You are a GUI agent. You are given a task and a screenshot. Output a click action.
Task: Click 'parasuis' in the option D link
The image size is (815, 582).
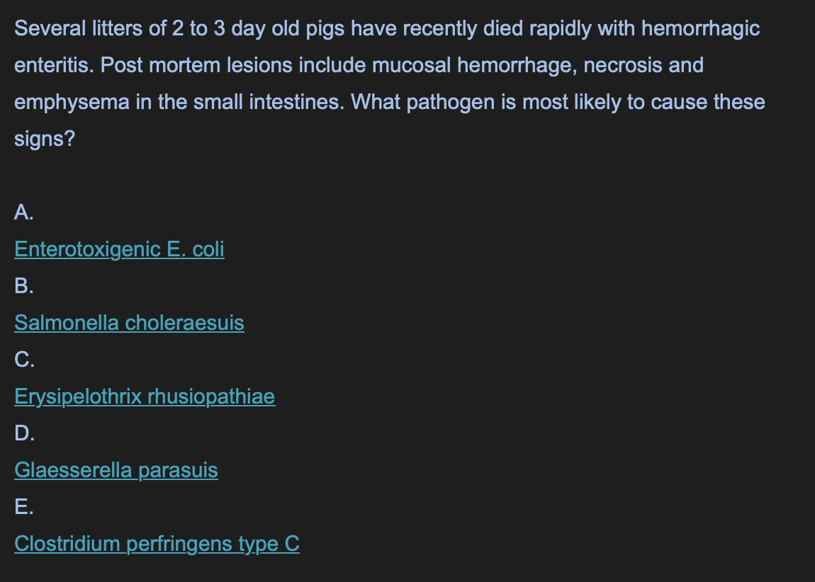tap(179, 470)
